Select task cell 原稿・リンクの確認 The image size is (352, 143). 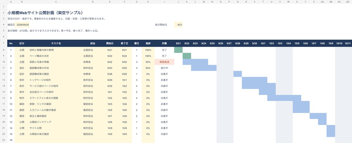tap(56, 104)
